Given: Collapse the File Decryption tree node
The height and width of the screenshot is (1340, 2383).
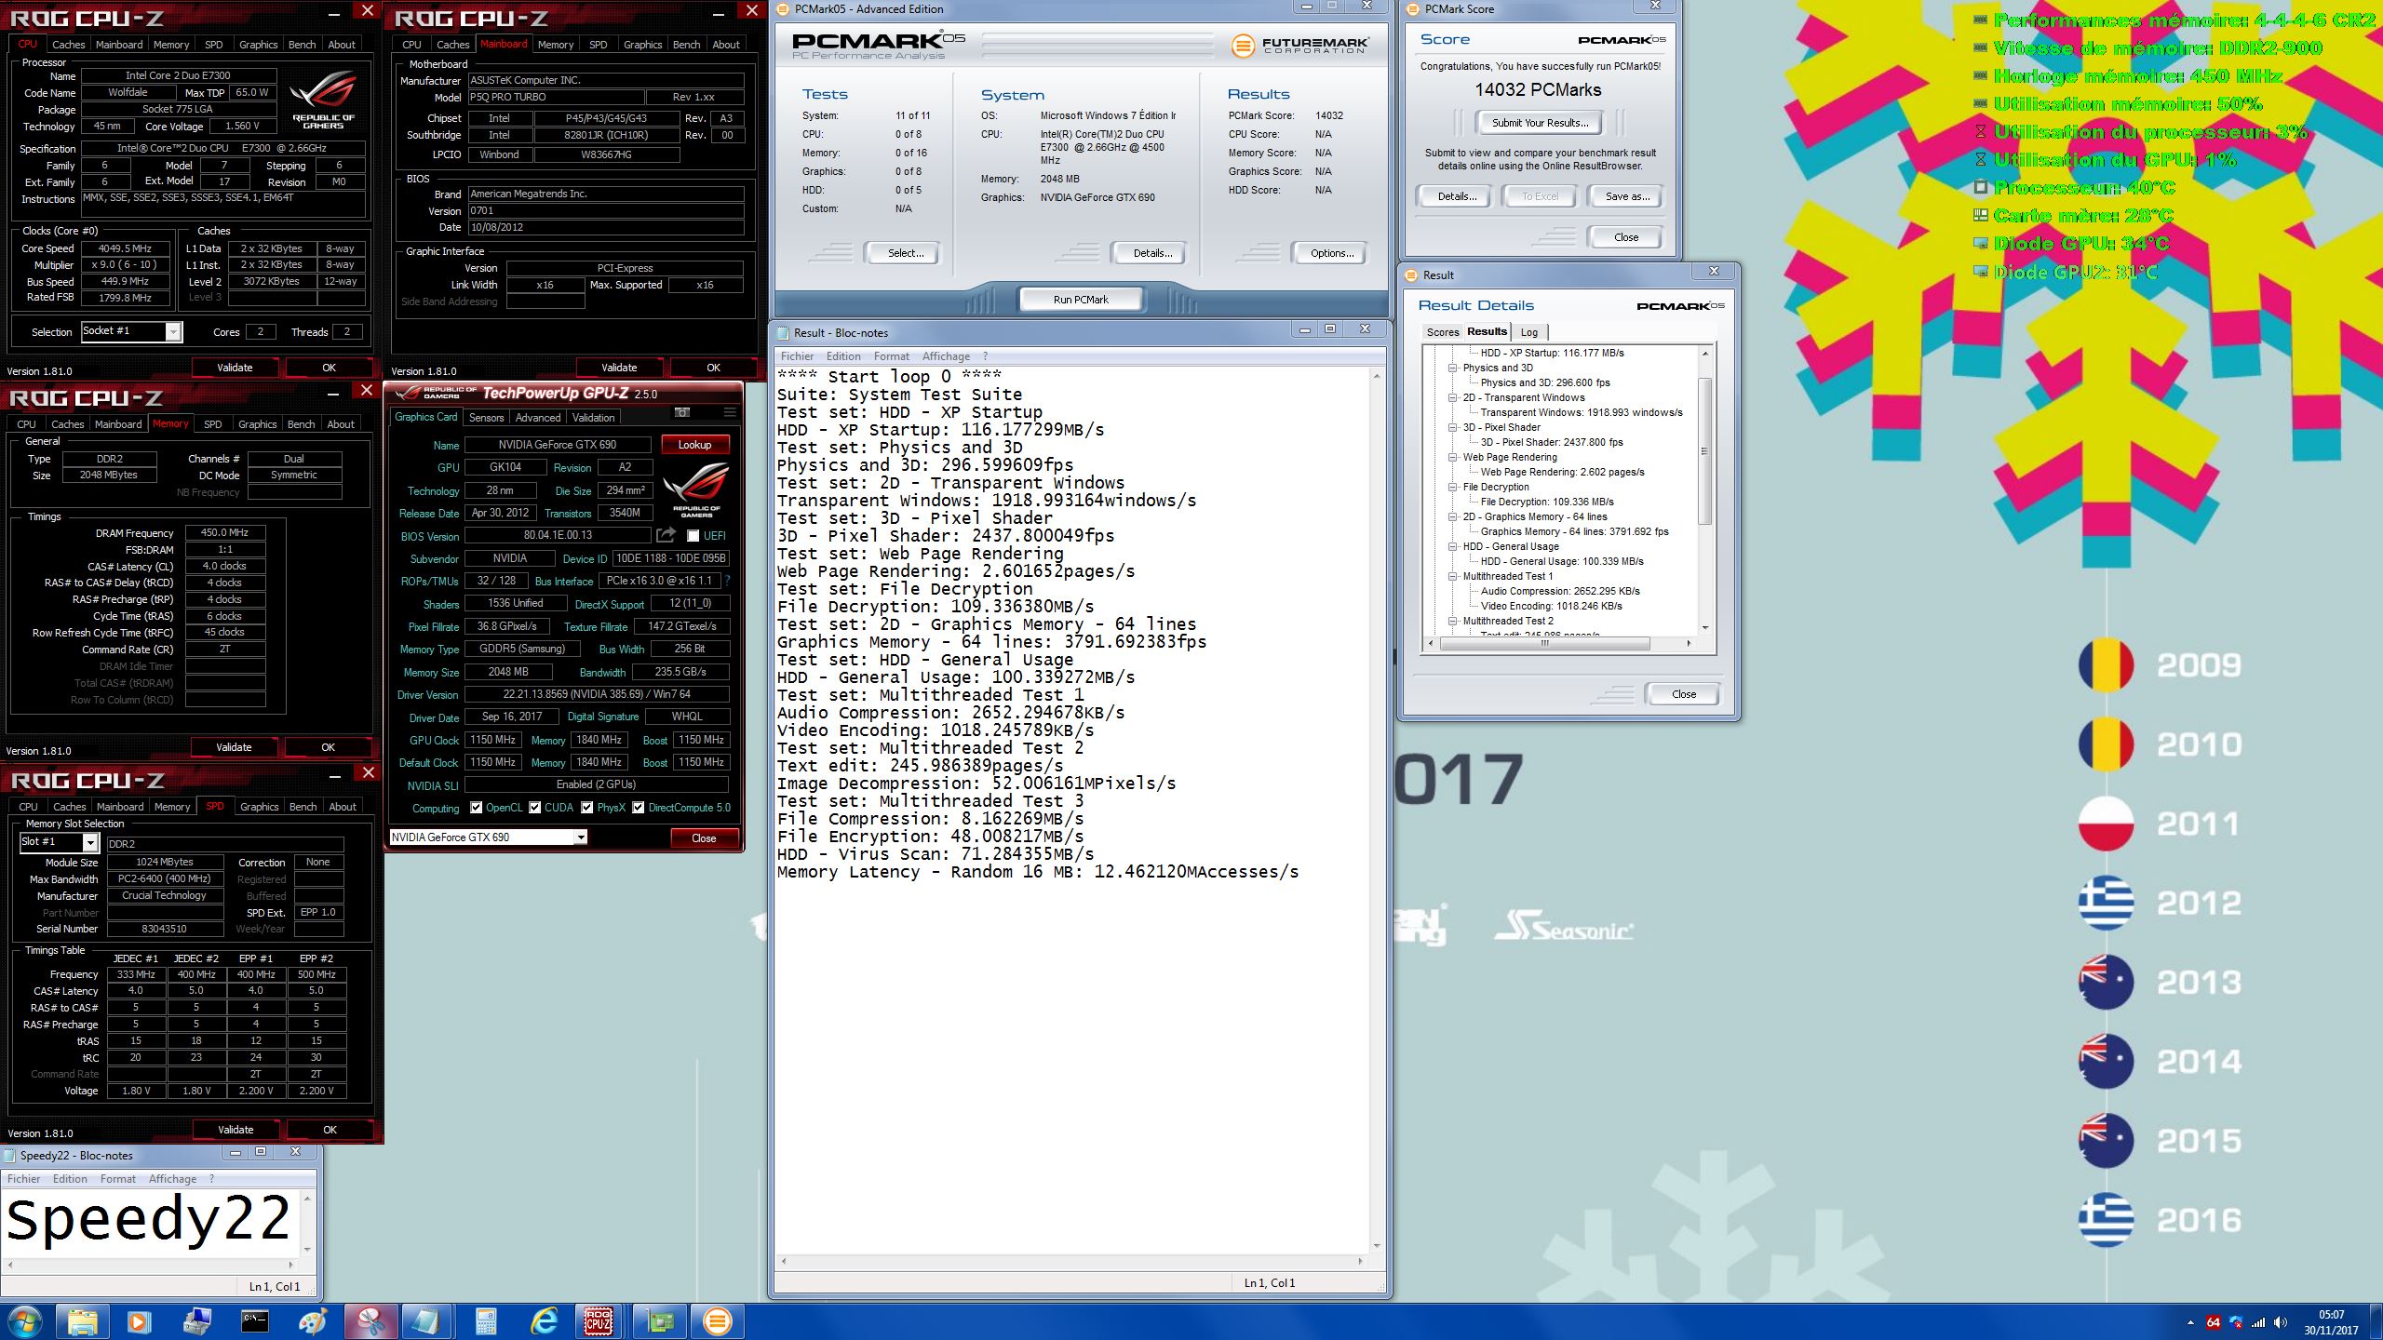Looking at the screenshot, I should pos(1452,487).
